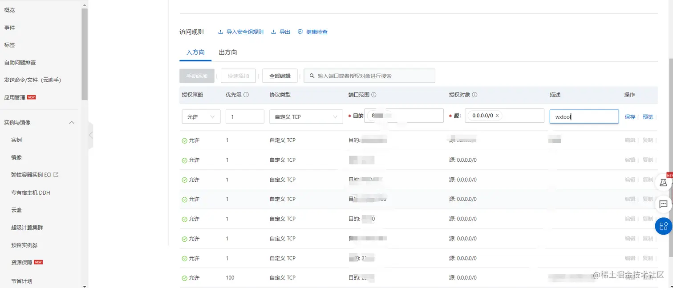Open the feedback chat bubble icon

(x=663, y=204)
